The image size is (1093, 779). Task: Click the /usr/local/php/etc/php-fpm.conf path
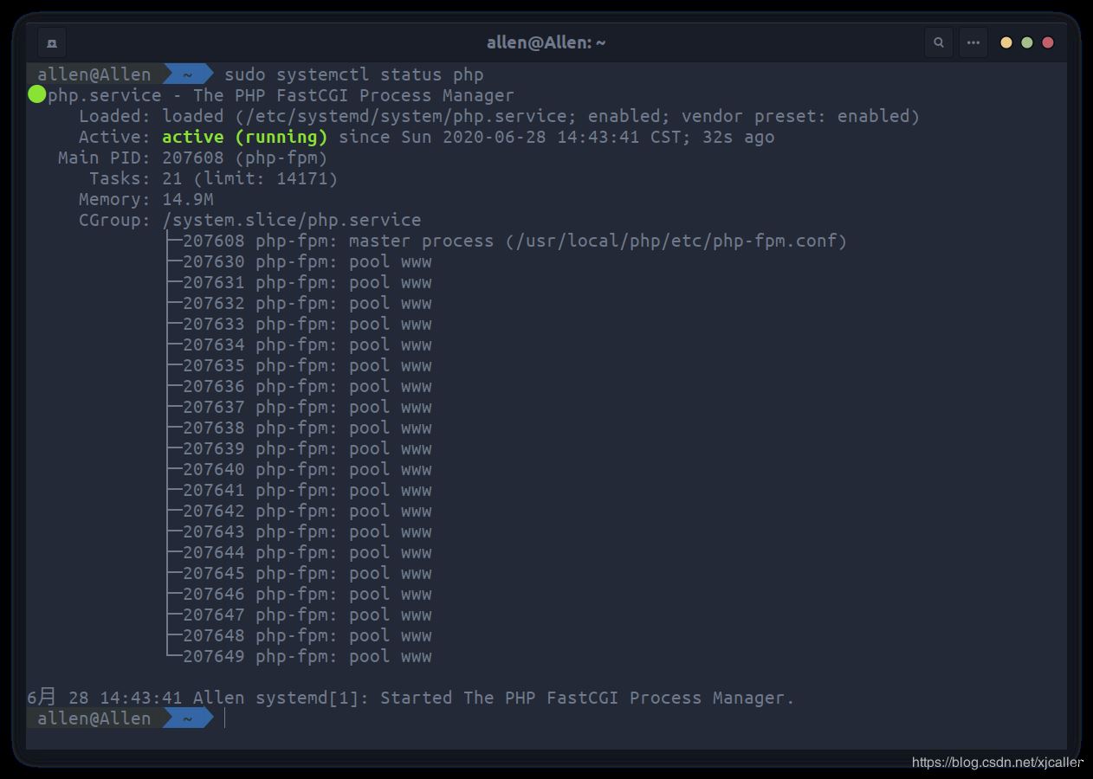click(676, 241)
